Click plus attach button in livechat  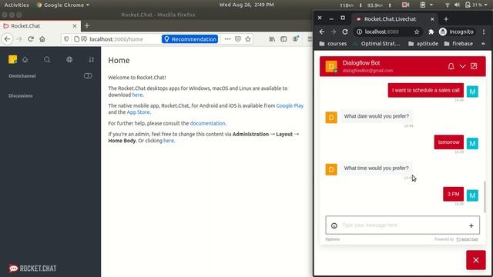471,225
